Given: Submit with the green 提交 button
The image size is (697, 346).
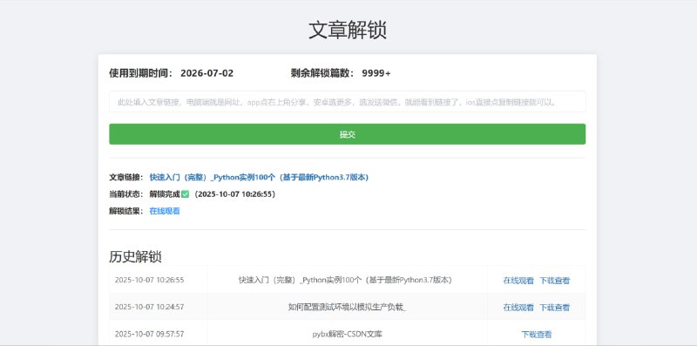Looking at the screenshot, I should pyautogui.click(x=347, y=134).
